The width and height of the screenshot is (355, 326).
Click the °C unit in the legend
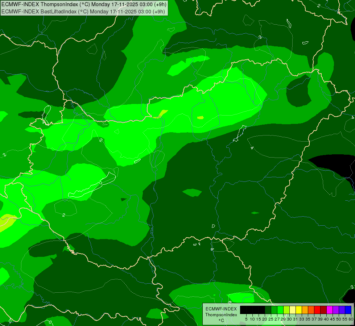click(x=222, y=321)
